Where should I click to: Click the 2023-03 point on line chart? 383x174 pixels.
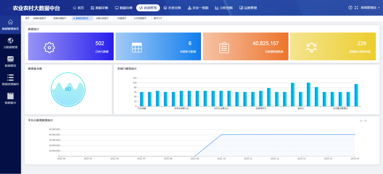click(355, 134)
